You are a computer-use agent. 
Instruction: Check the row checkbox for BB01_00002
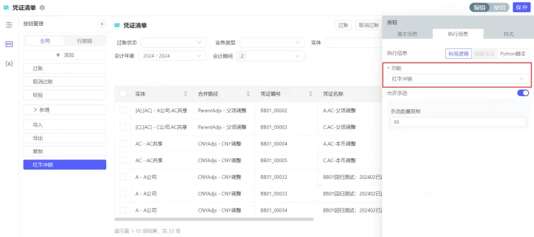point(123,110)
